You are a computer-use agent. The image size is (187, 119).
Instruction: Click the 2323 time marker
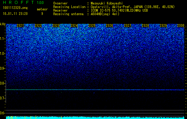click(56, 26)
